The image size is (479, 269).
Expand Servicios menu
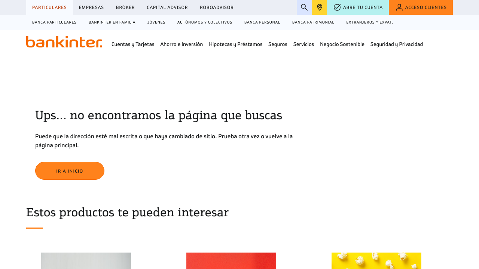(x=303, y=44)
